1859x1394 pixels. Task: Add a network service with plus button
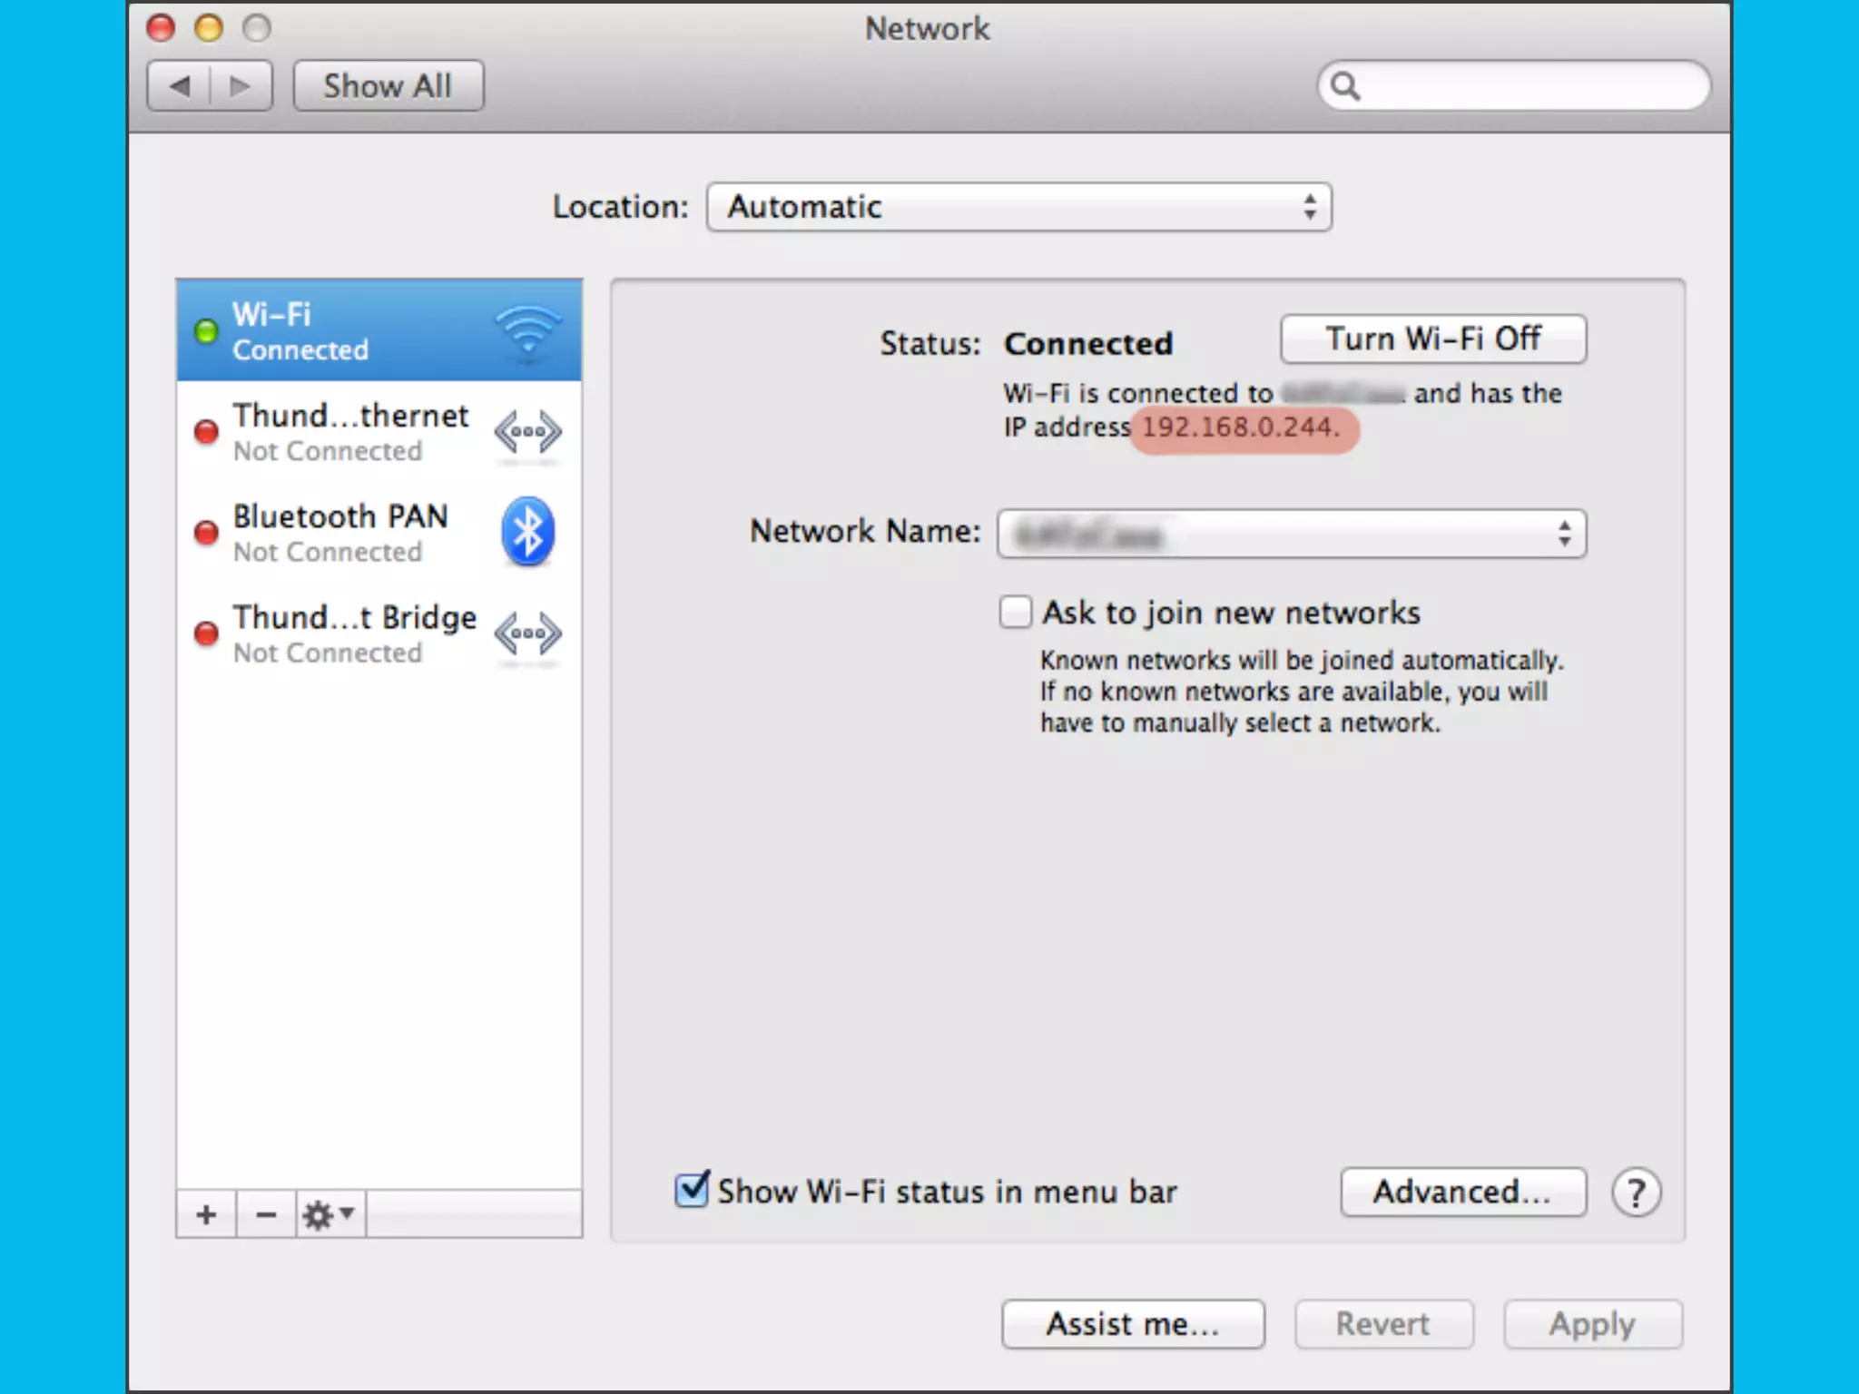(x=206, y=1214)
